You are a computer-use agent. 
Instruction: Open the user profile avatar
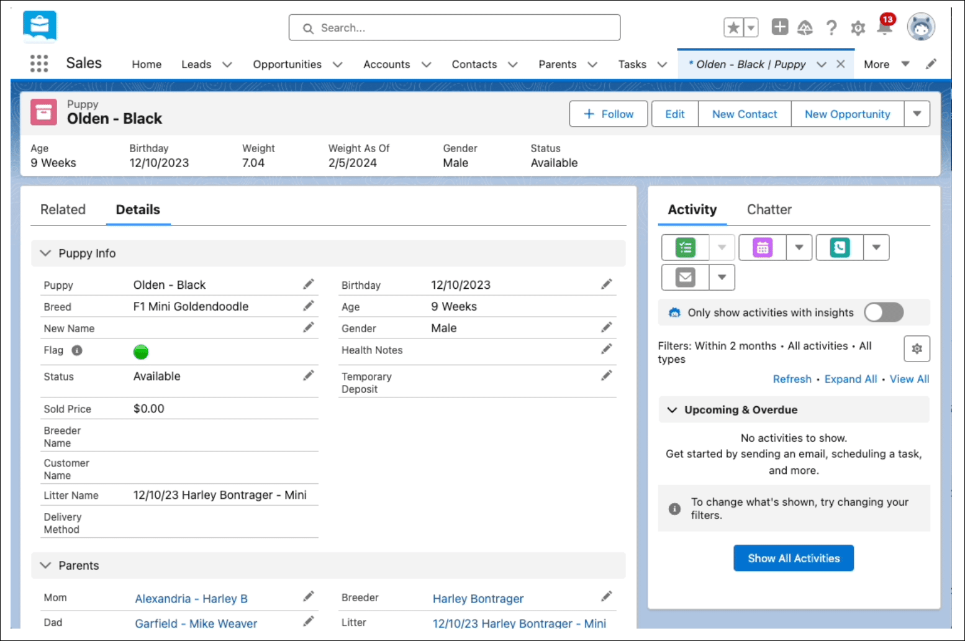tap(921, 27)
